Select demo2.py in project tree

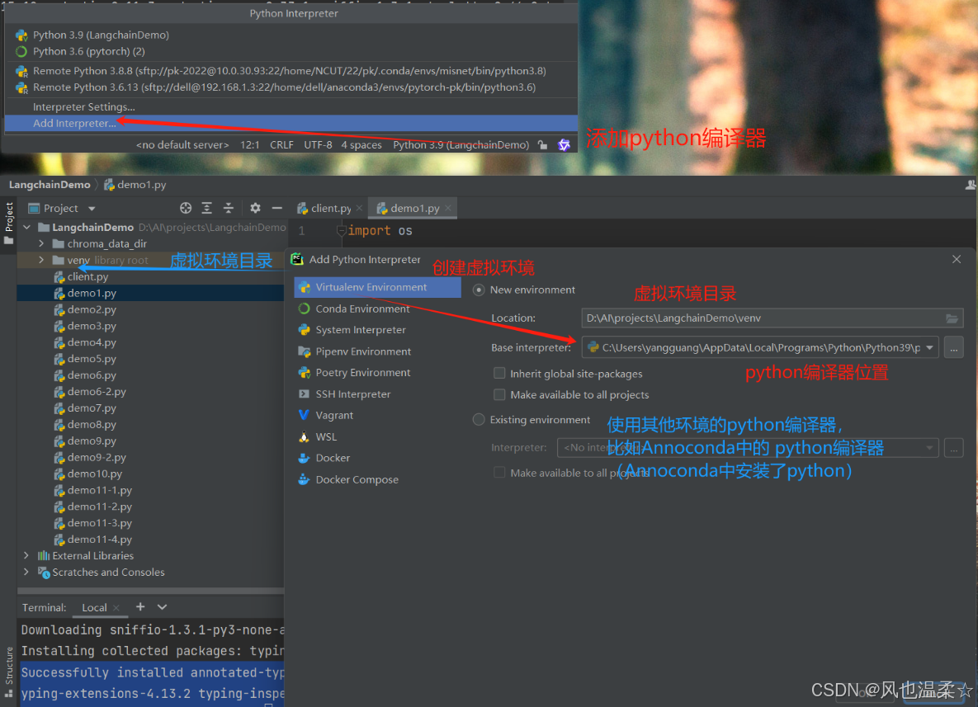[x=150, y=309]
